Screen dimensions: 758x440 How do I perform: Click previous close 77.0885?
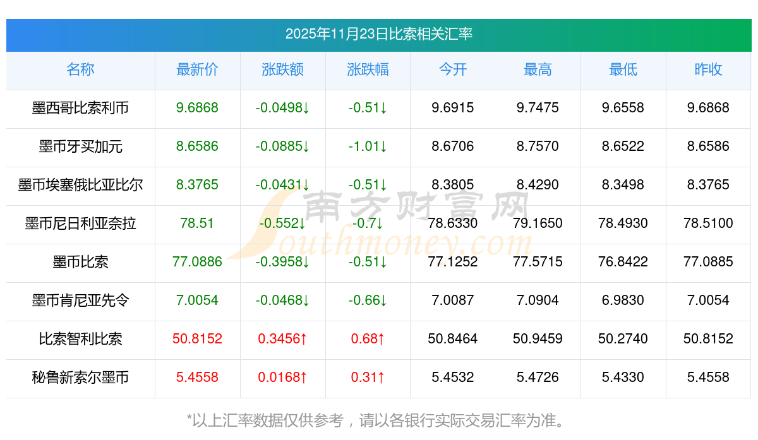709,262
